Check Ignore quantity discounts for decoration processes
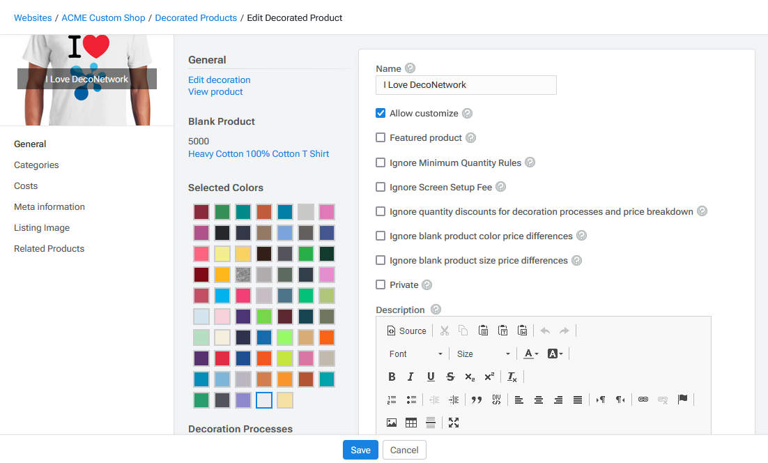Image resolution: width=768 pixels, height=463 pixels. click(381, 212)
